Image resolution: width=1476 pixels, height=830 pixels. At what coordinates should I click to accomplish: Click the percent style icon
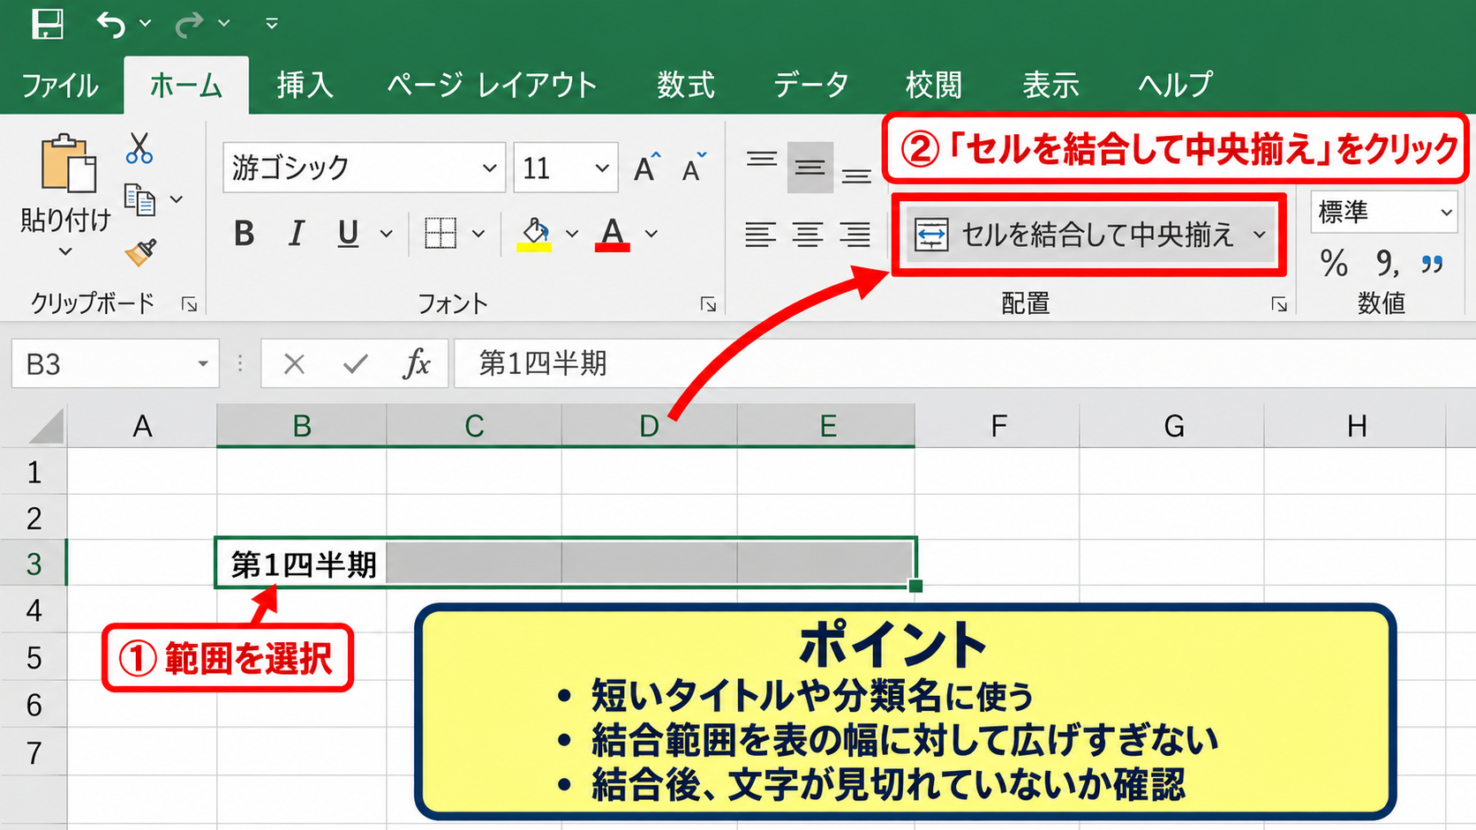point(1334,263)
